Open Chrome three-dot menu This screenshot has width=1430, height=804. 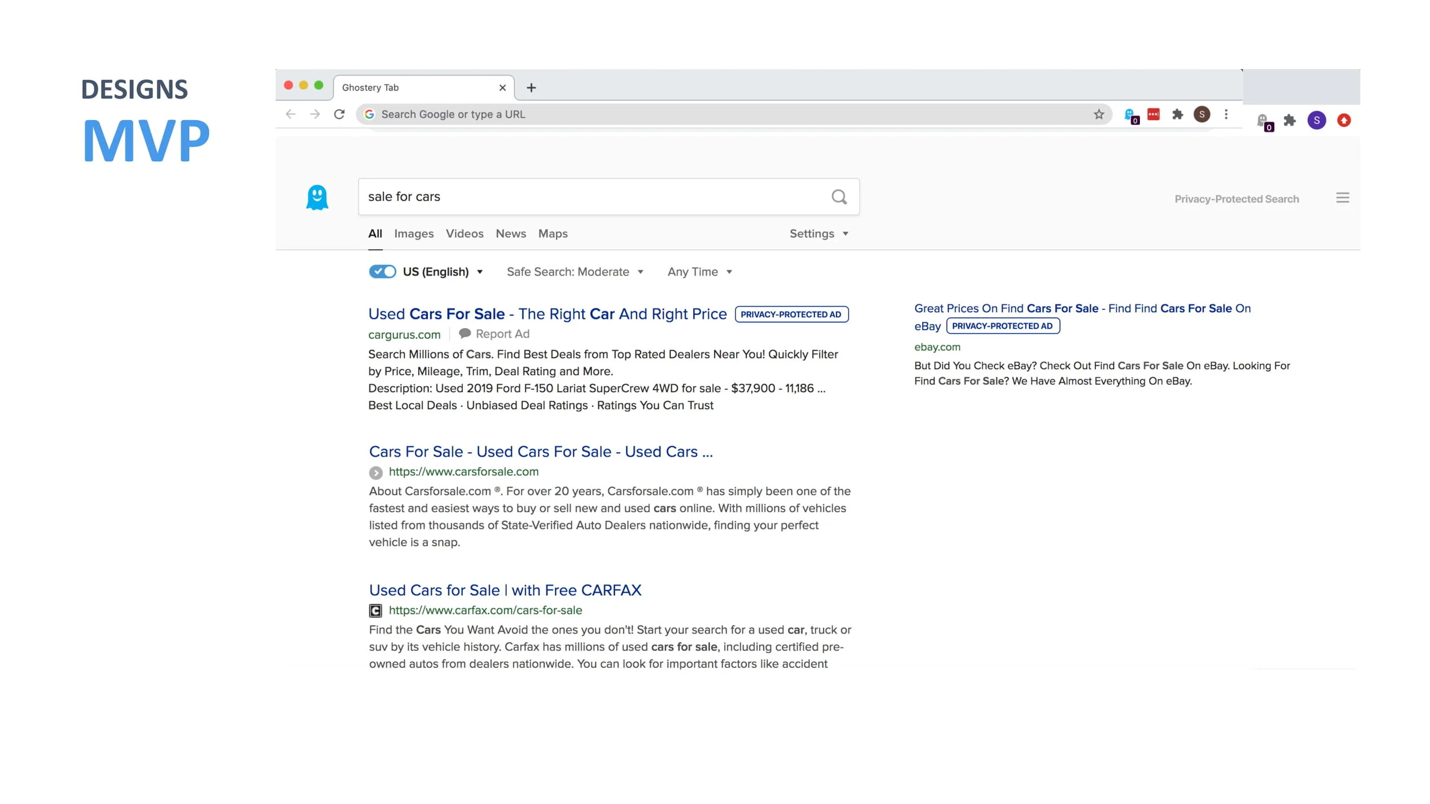1226,114
